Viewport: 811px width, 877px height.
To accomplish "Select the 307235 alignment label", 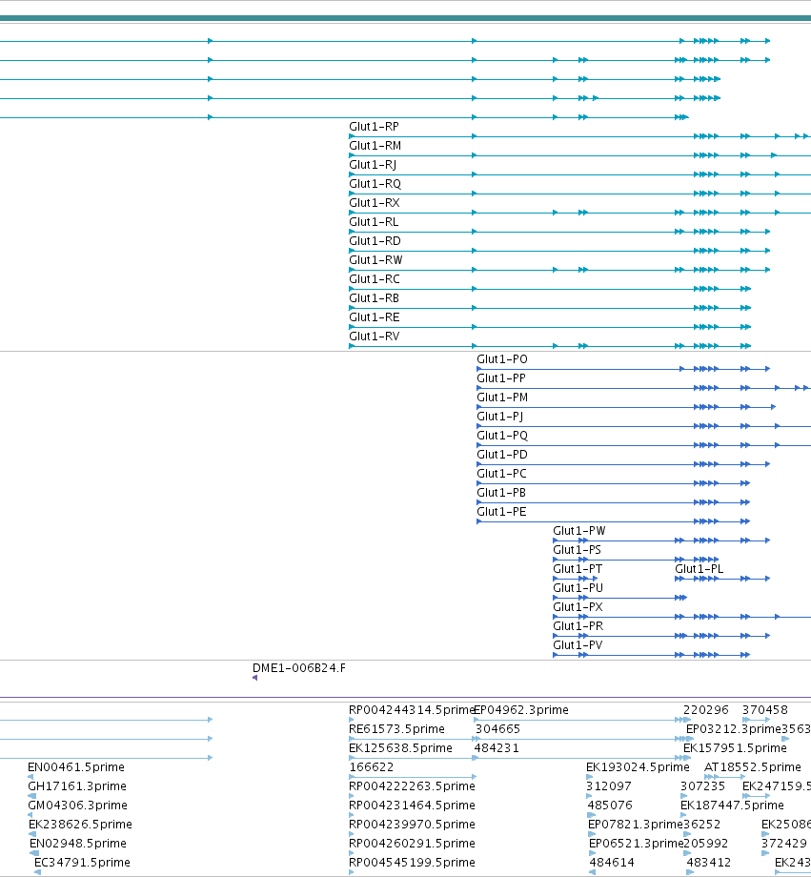I will (703, 785).
